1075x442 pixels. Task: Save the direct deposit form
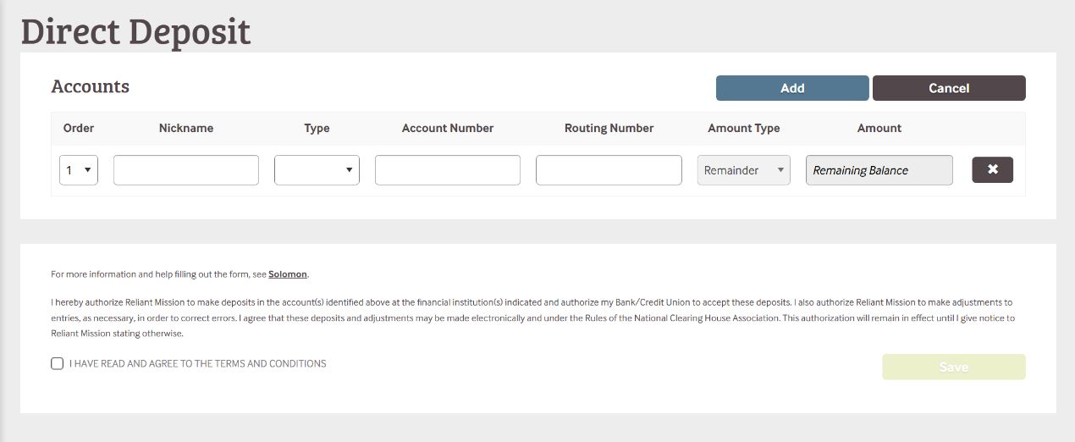tap(953, 367)
